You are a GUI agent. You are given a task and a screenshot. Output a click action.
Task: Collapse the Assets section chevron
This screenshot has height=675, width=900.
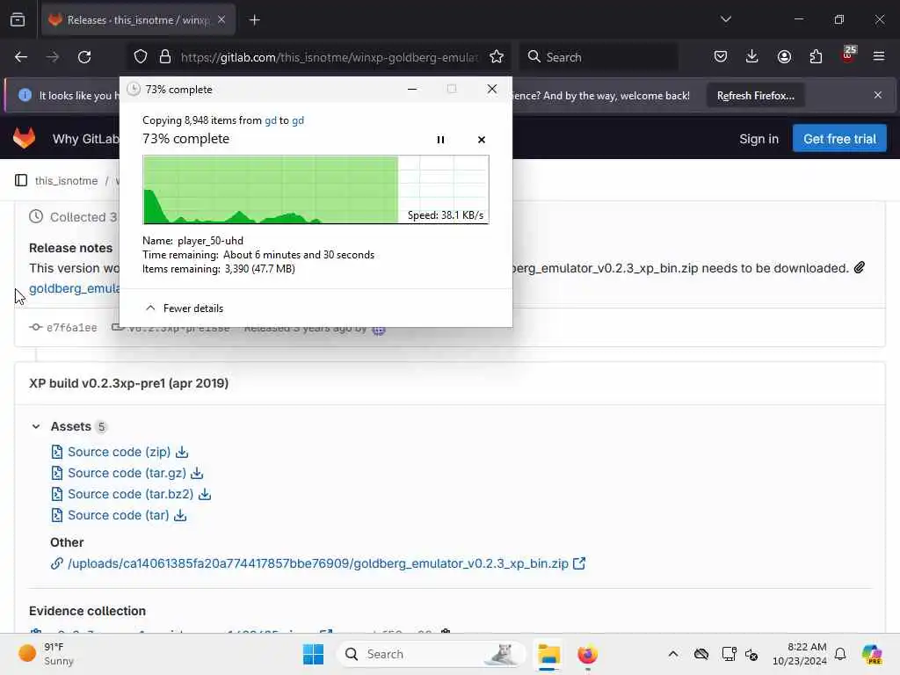35,426
